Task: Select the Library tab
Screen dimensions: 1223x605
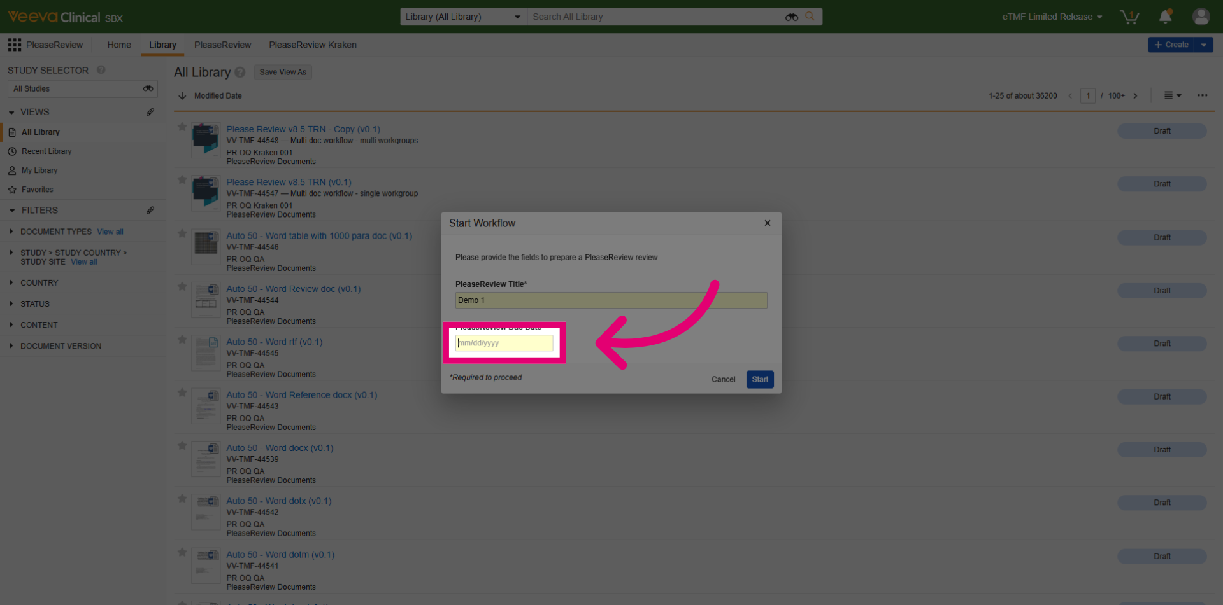Action: pyautogui.click(x=162, y=45)
